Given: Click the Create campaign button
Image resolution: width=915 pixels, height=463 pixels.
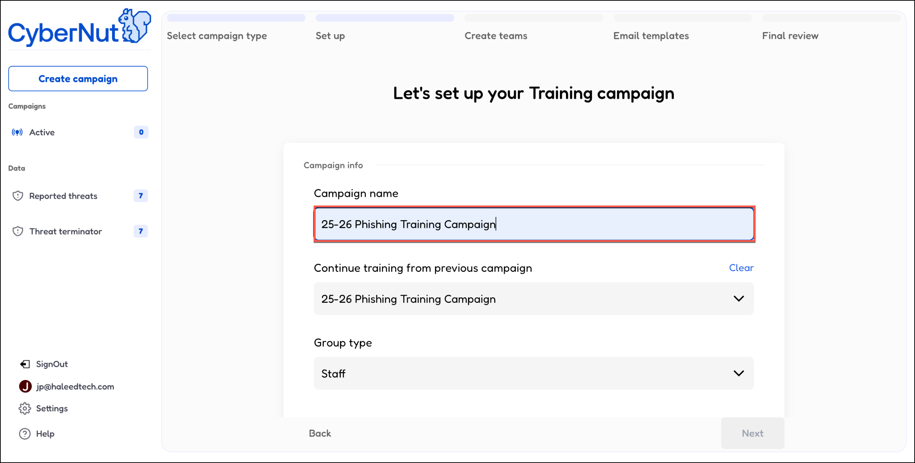Looking at the screenshot, I should pos(78,79).
